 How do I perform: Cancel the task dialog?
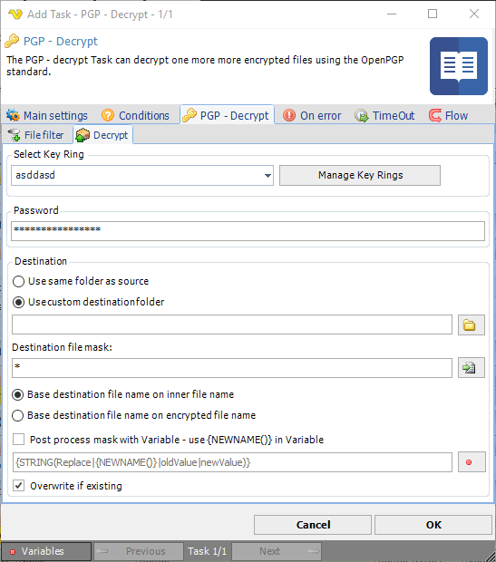click(312, 525)
